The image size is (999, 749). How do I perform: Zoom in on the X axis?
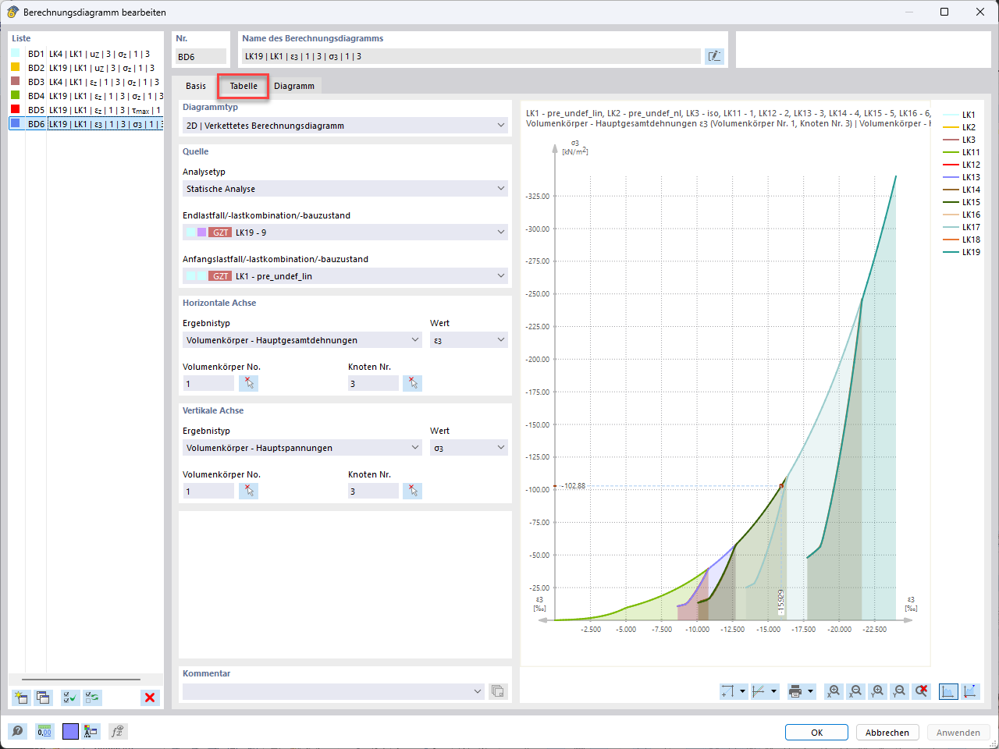click(834, 691)
